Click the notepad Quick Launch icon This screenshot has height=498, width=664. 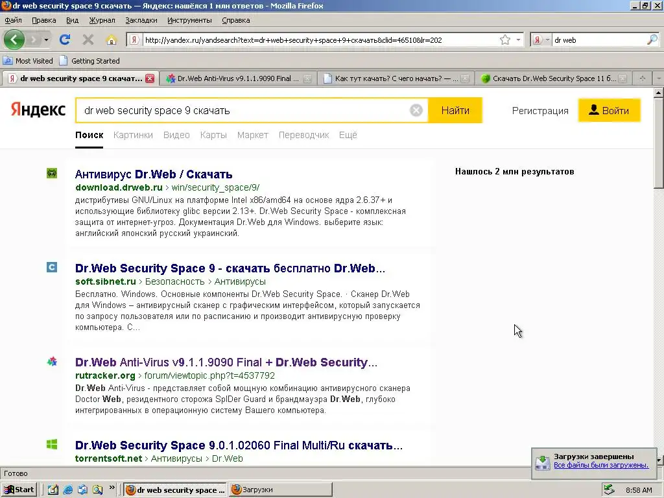click(53, 490)
